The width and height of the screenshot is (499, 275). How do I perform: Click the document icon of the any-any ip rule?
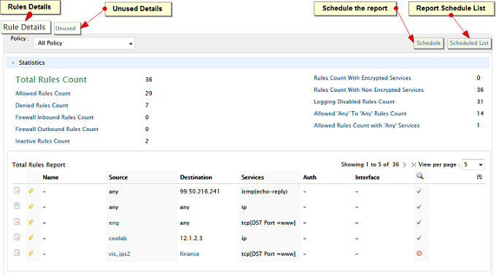click(17, 206)
